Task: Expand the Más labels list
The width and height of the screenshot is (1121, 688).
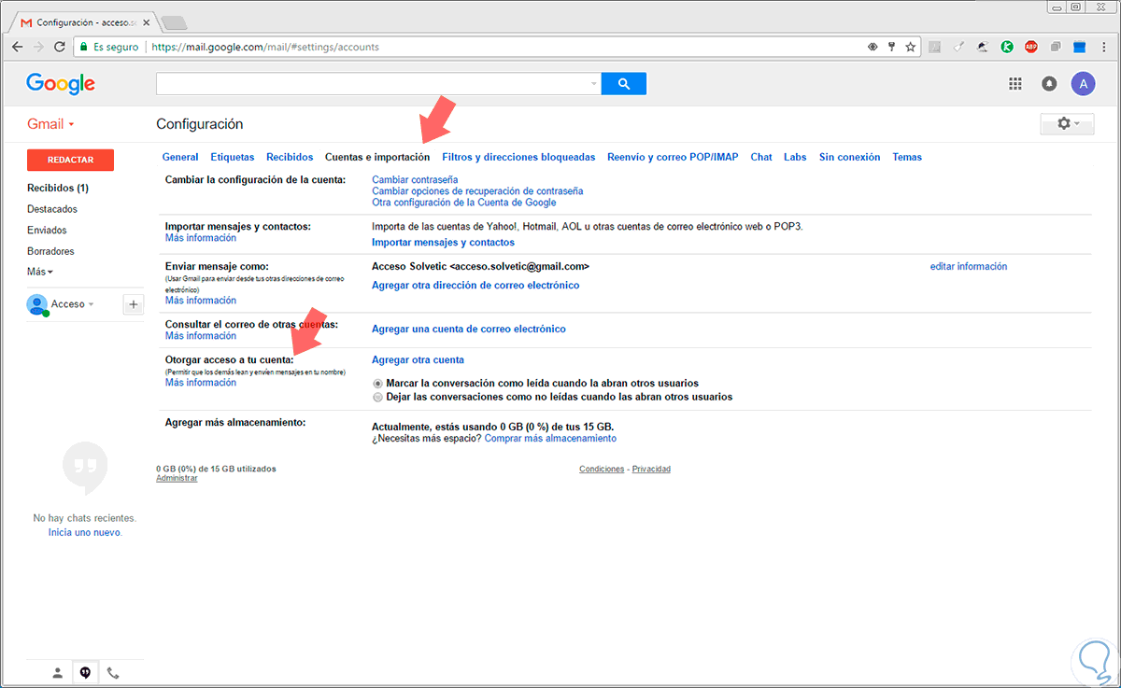Action: click(40, 272)
